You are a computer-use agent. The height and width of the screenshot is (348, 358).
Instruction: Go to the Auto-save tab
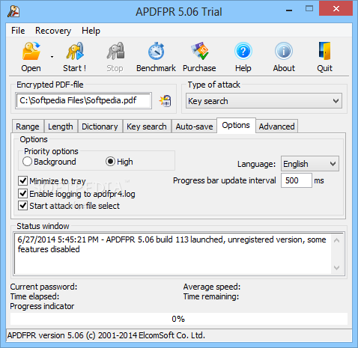click(194, 126)
